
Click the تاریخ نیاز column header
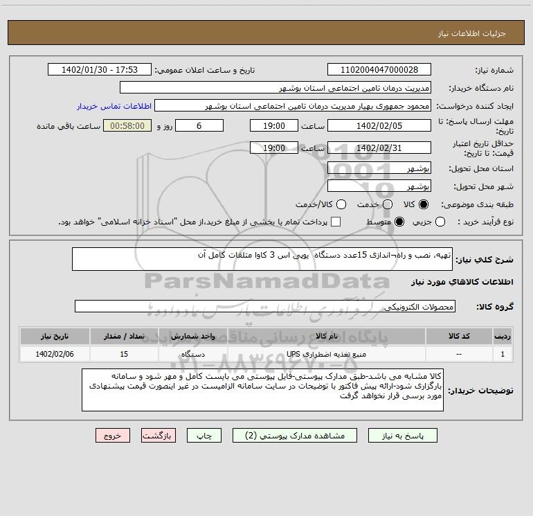55,336
